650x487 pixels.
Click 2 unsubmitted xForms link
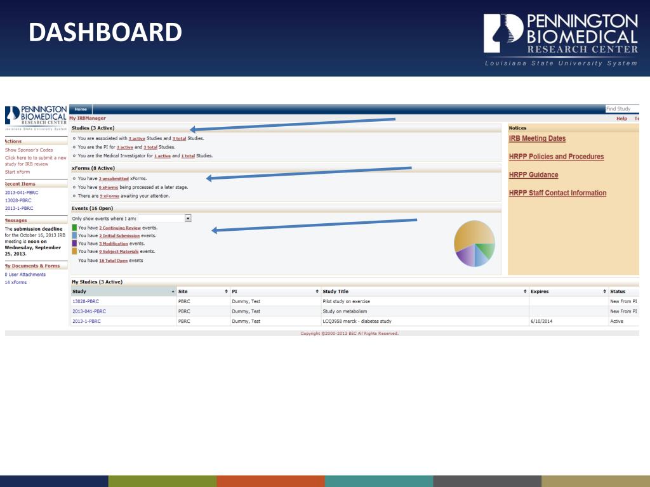tap(114, 179)
